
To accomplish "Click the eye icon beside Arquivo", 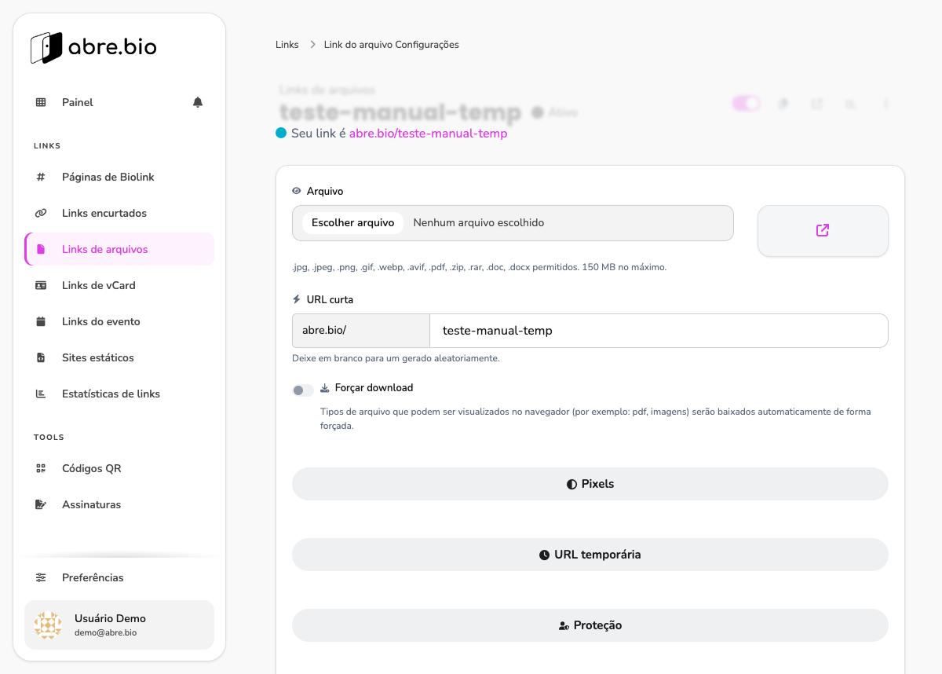I will [297, 191].
